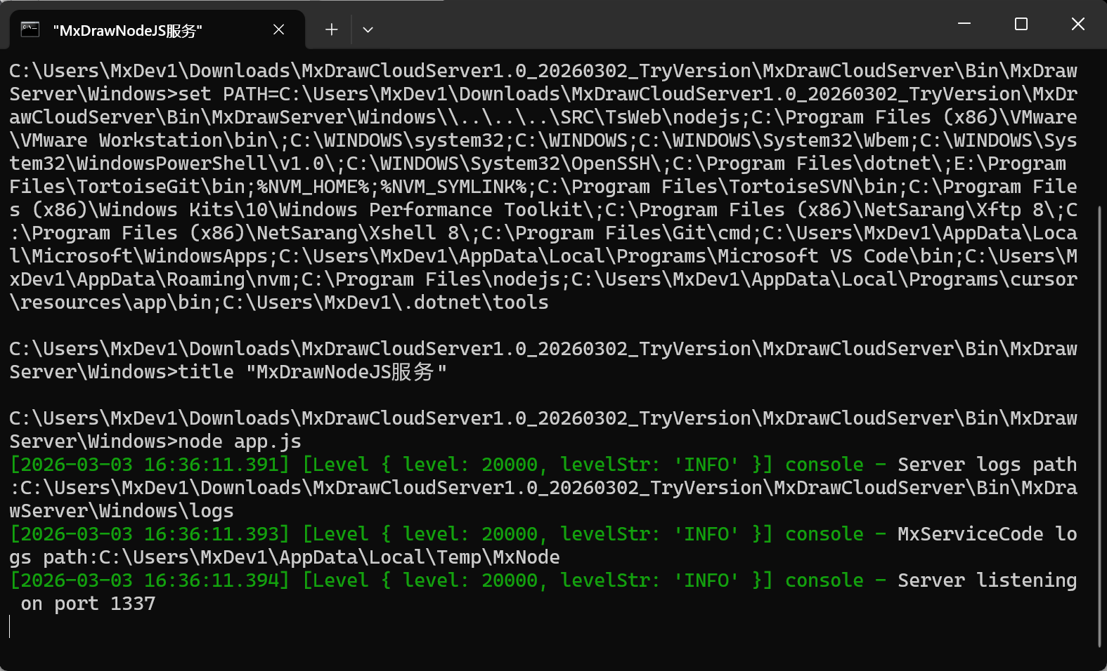Screen dimensions: 1107x671
Task: Close the "MxDrawNodeJS服务" tab
Action: tap(278, 29)
